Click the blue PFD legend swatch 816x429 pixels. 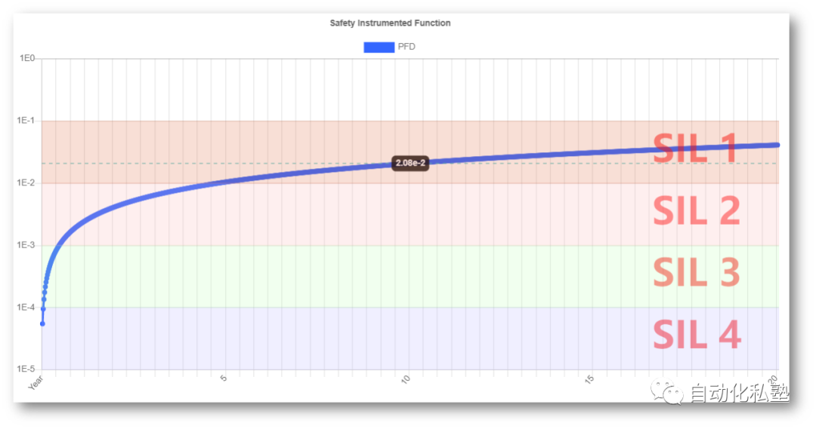[x=379, y=47]
